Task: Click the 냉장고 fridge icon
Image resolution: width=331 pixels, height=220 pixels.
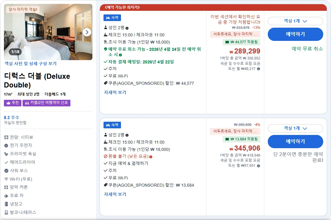Action: click(6, 204)
